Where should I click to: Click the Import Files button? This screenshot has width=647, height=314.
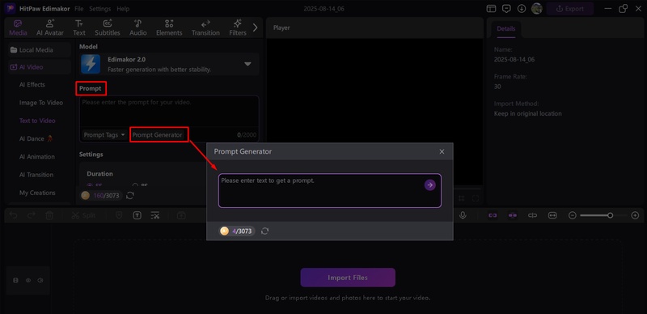tap(348, 278)
